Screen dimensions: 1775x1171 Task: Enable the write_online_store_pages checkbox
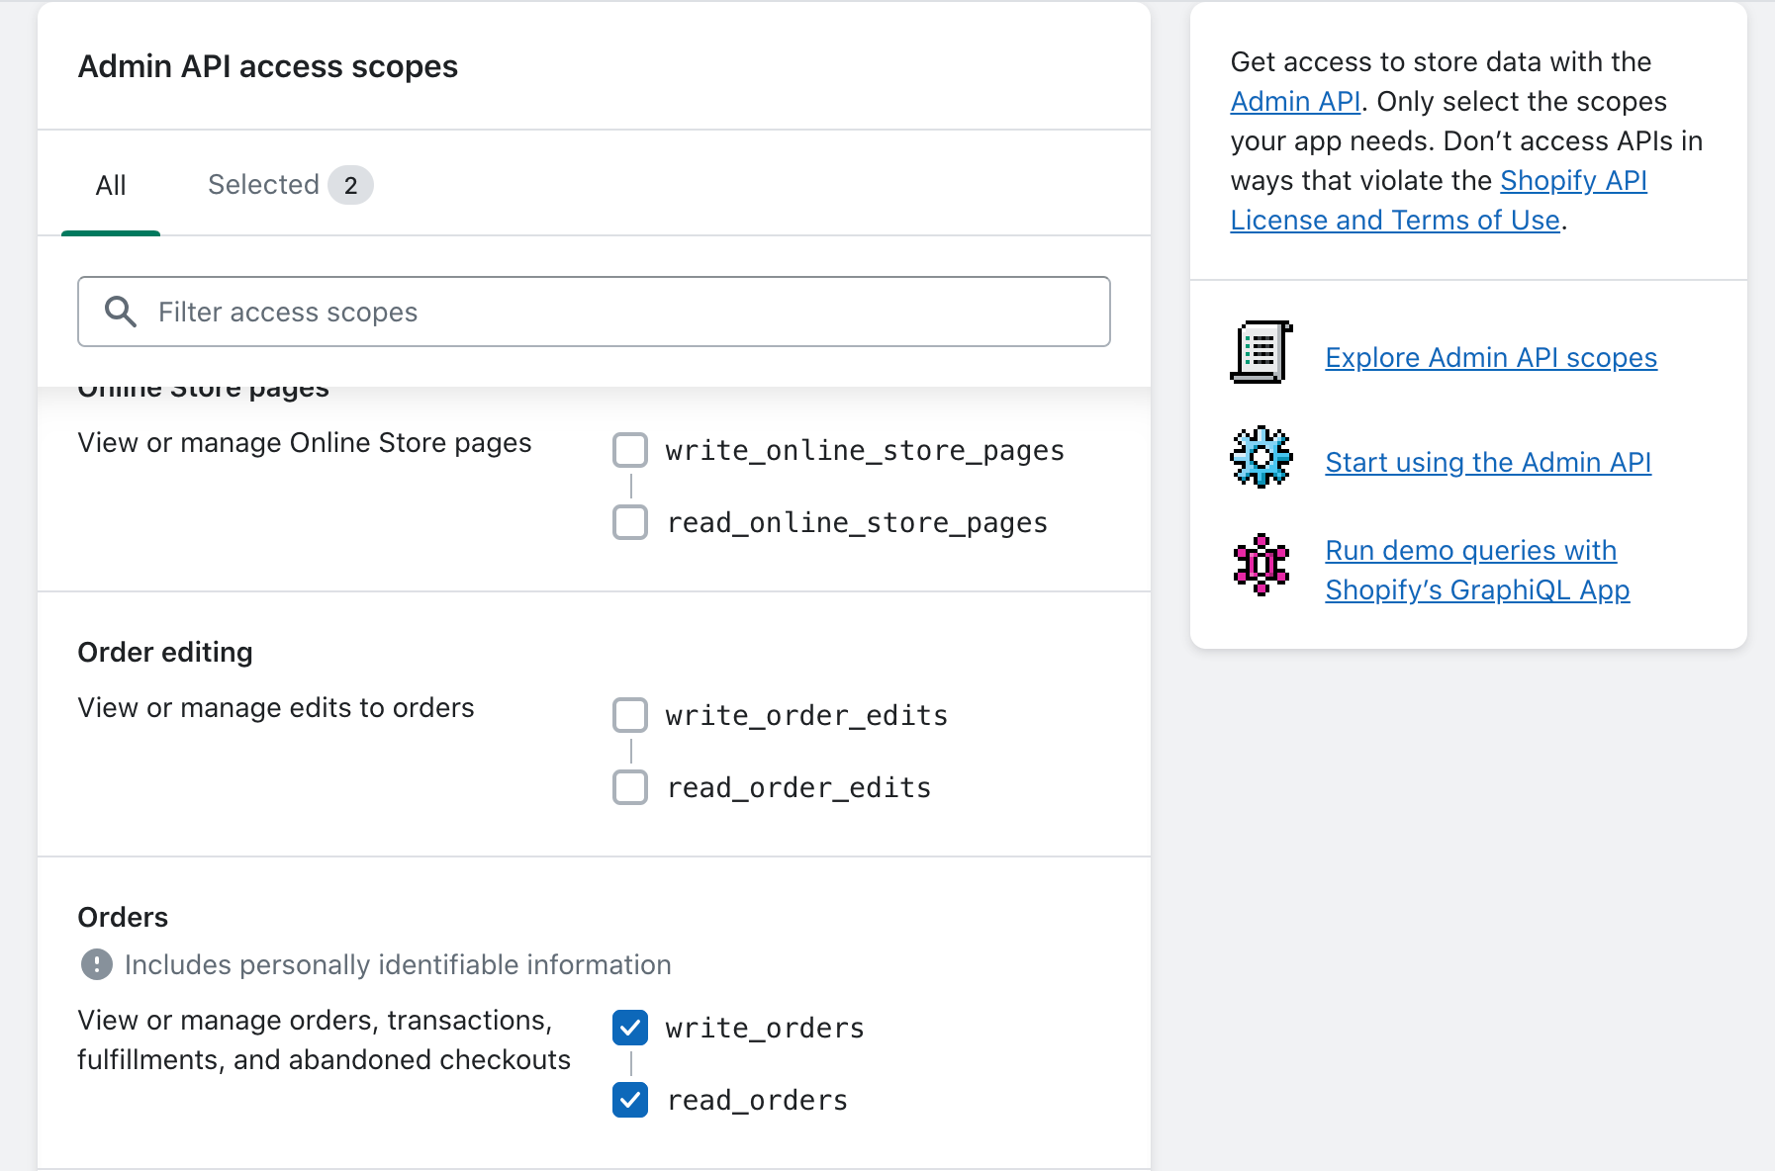click(x=630, y=450)
